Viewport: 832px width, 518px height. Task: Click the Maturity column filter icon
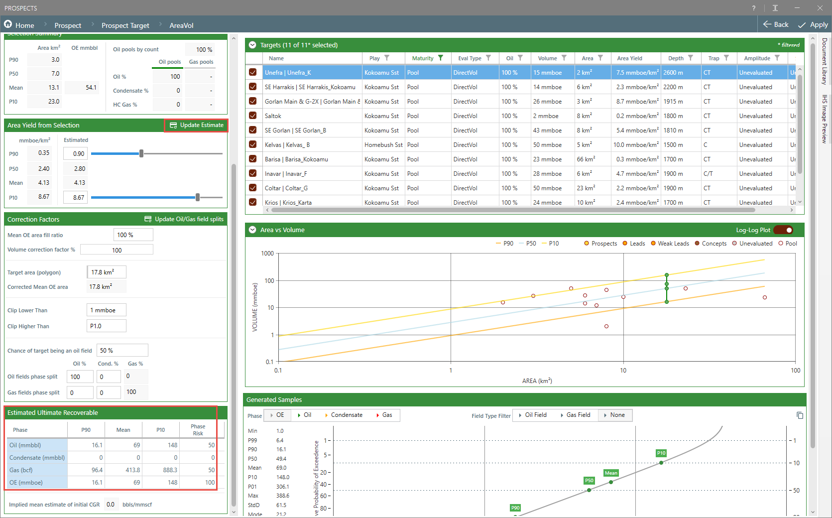point(441,58)
